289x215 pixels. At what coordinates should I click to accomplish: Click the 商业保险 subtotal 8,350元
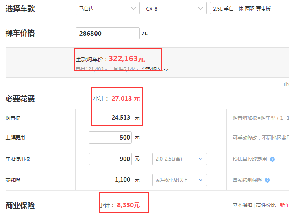128,205
